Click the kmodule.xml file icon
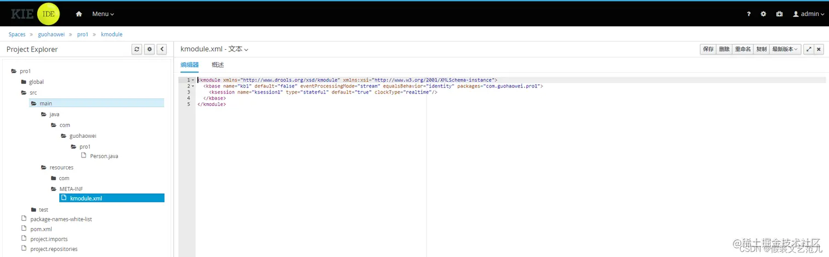 tap(64, 198)
